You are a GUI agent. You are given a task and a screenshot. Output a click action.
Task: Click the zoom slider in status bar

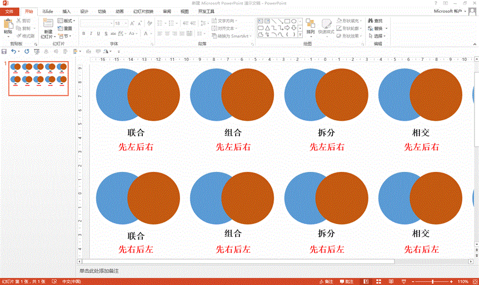(433, 281)
